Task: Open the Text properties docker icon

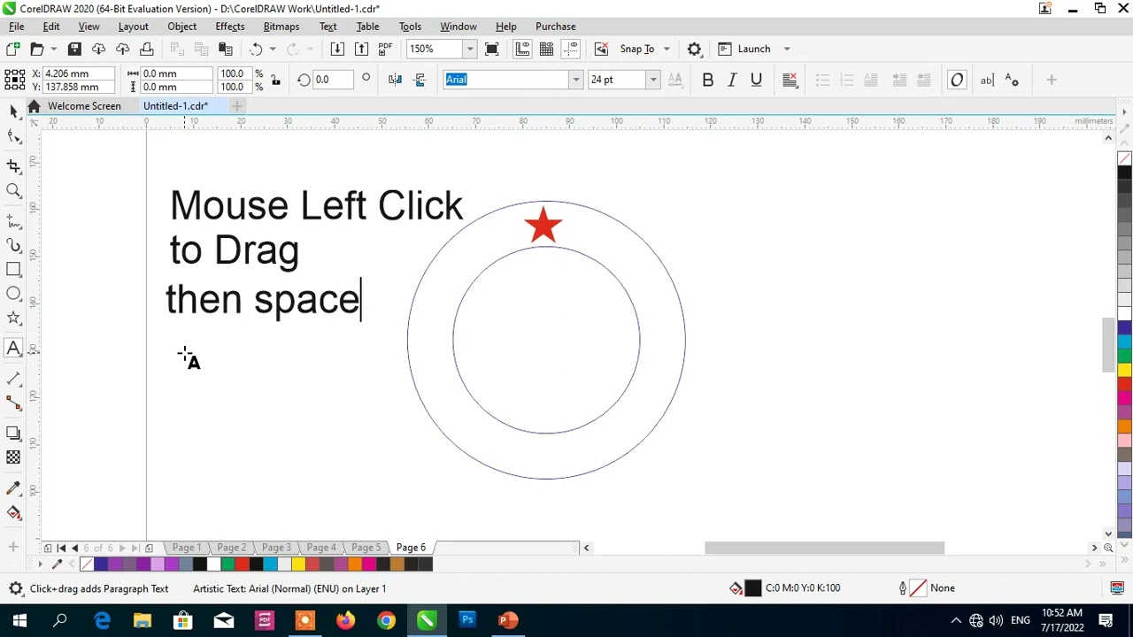Action: click(1013, 80)
